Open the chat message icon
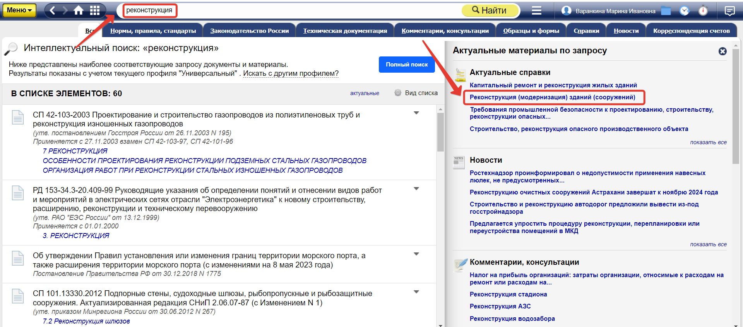This screenshot has width=743, height=327. pos(729,11)
